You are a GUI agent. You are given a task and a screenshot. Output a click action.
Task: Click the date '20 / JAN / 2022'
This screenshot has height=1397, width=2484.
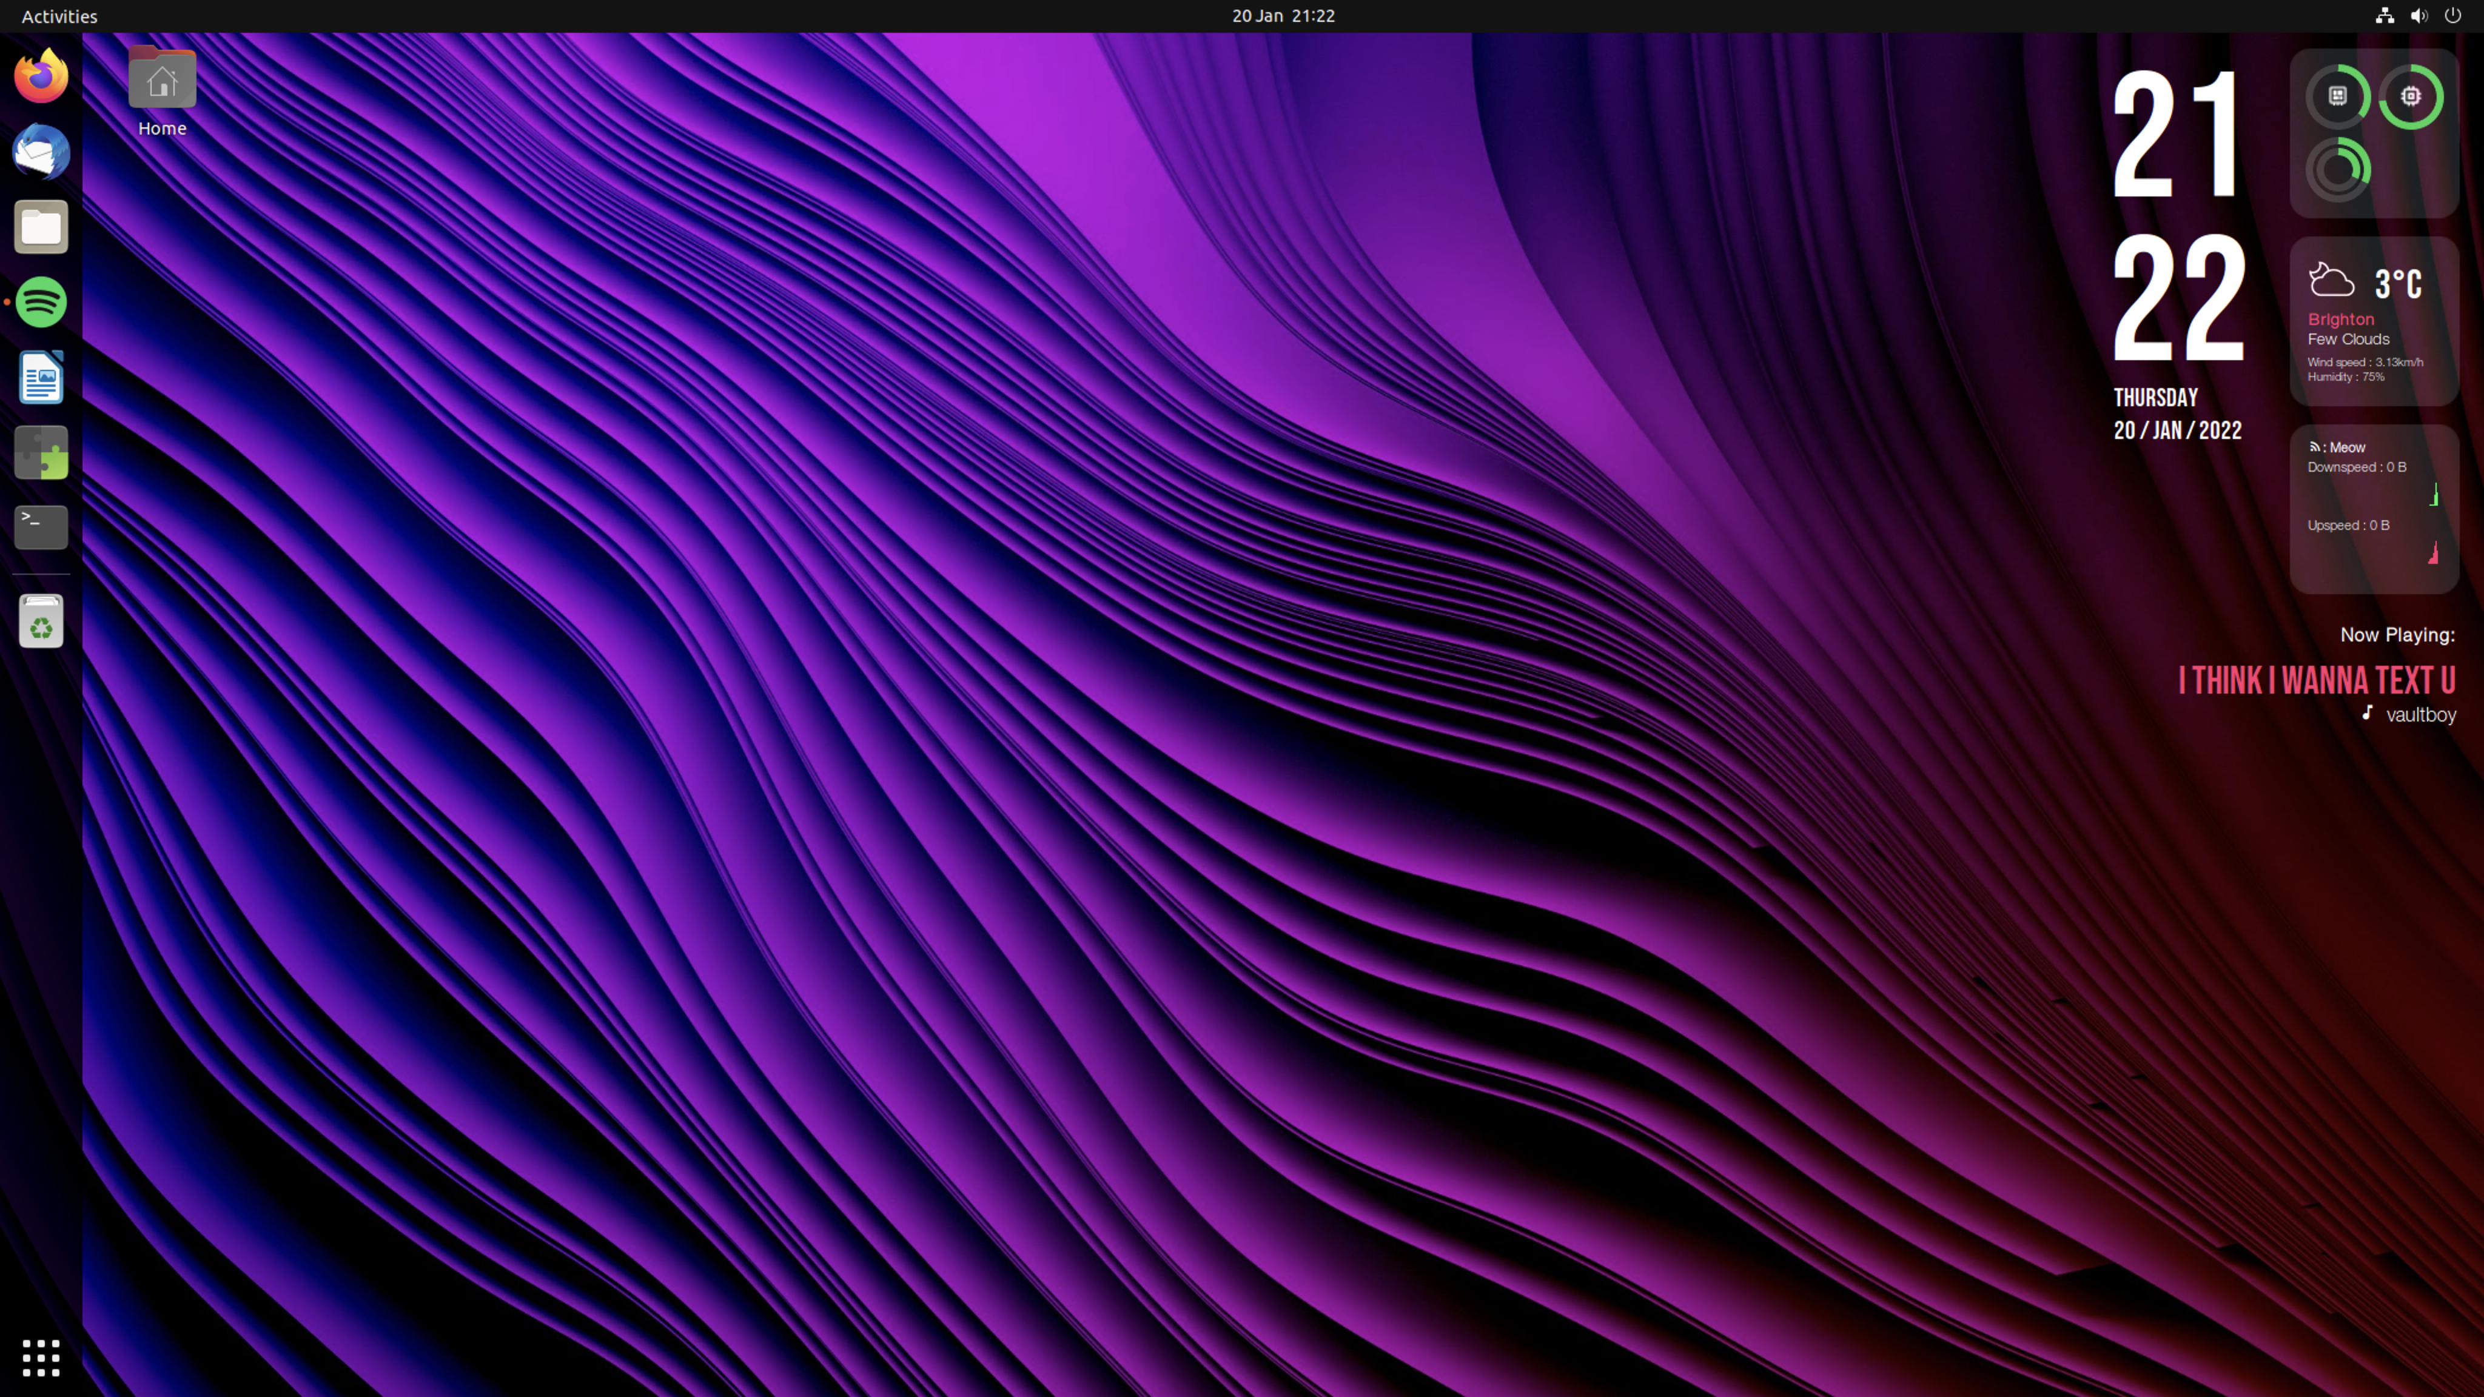2178,431
